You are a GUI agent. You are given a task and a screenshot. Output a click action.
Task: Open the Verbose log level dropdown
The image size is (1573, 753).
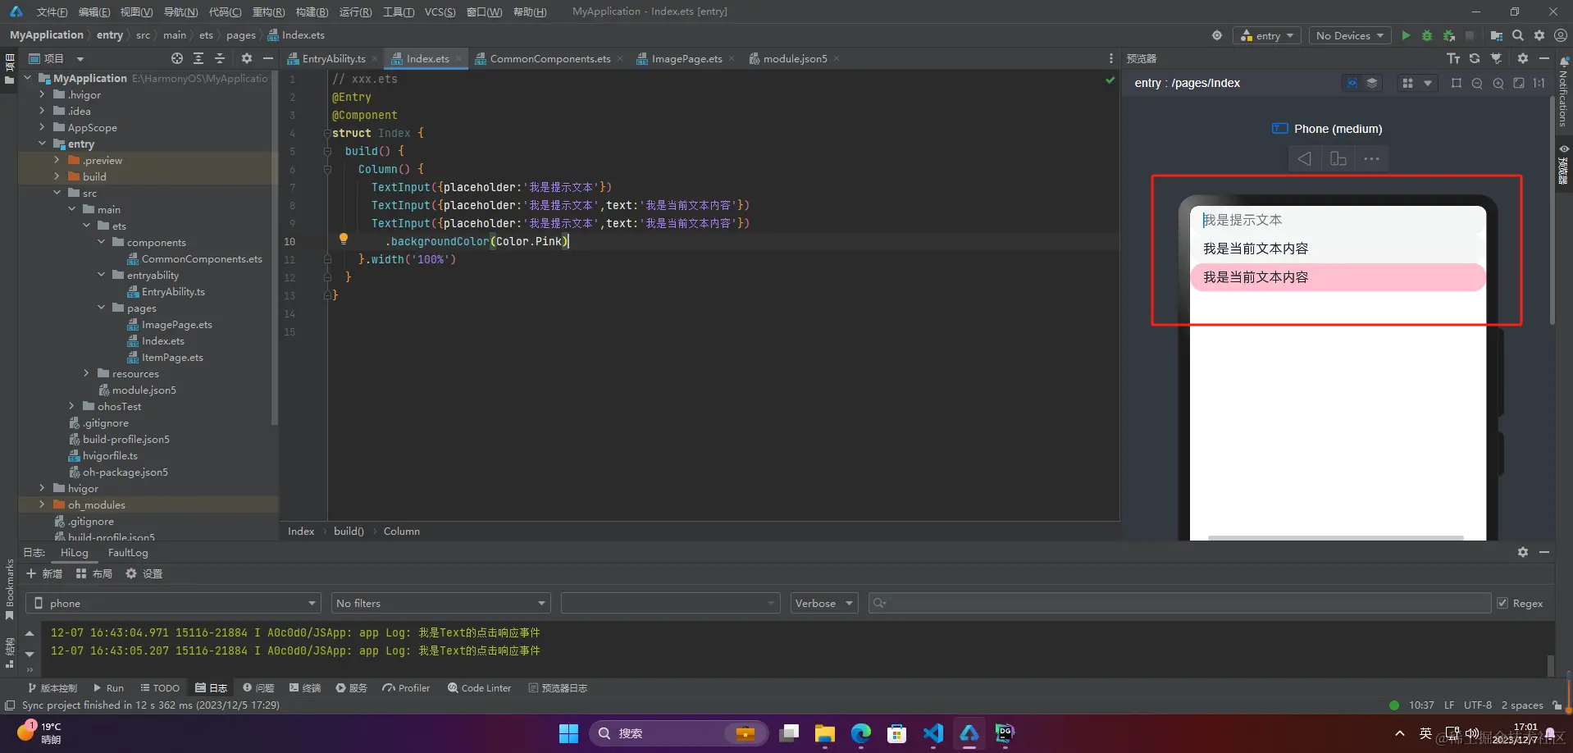point(823,603)
